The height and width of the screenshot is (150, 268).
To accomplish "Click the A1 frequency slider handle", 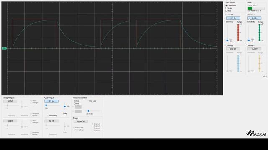I will [8, 105].
